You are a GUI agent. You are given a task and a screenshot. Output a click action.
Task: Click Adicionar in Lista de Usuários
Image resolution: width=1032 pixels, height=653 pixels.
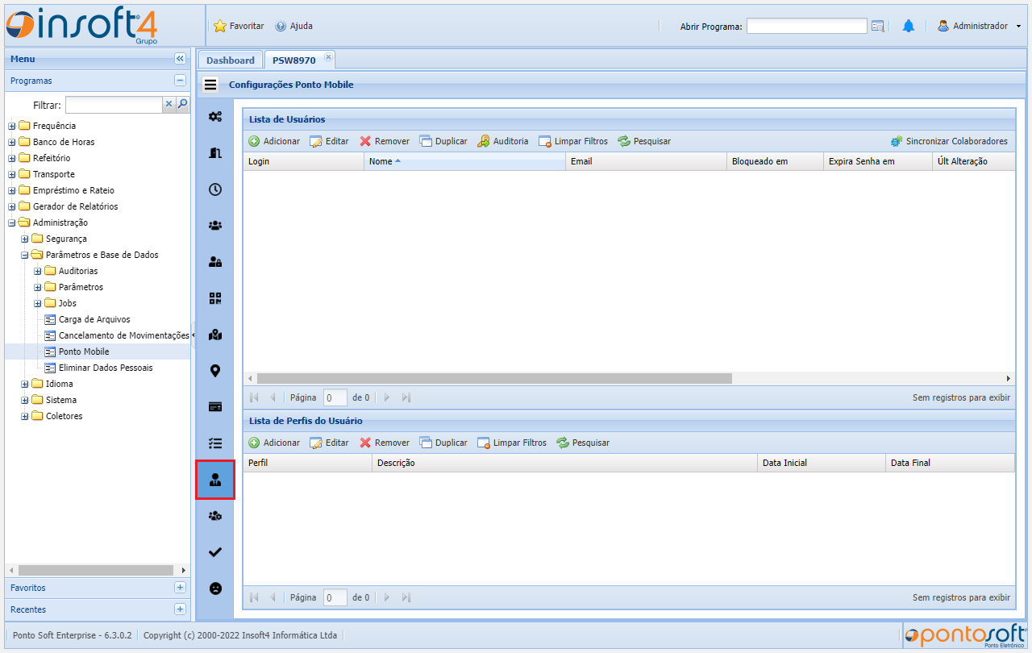[274, 141]
